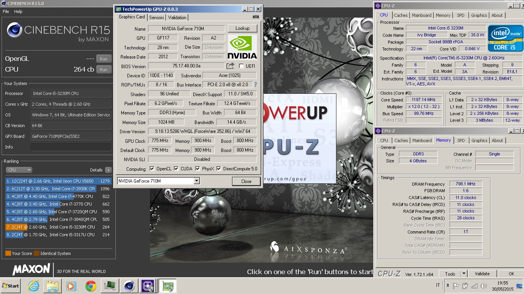Toggle the CUDA checkbox

[176, 169]
